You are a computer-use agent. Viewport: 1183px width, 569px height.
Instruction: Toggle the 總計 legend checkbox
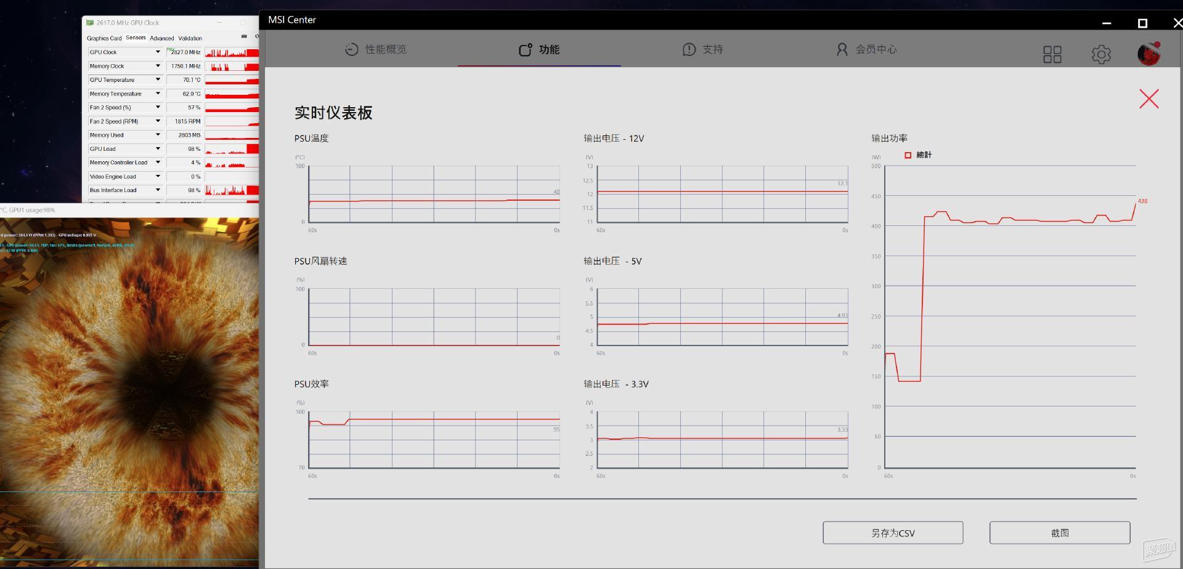[908, 155]
